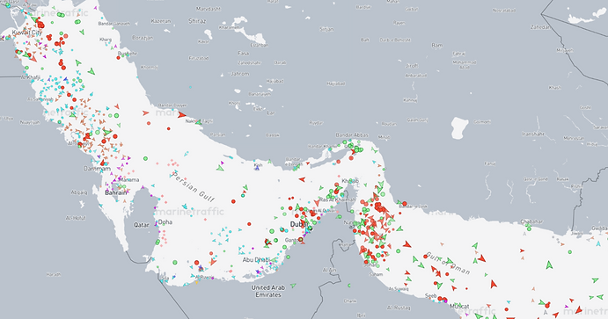Click the Al-Hofuf label

76,218
